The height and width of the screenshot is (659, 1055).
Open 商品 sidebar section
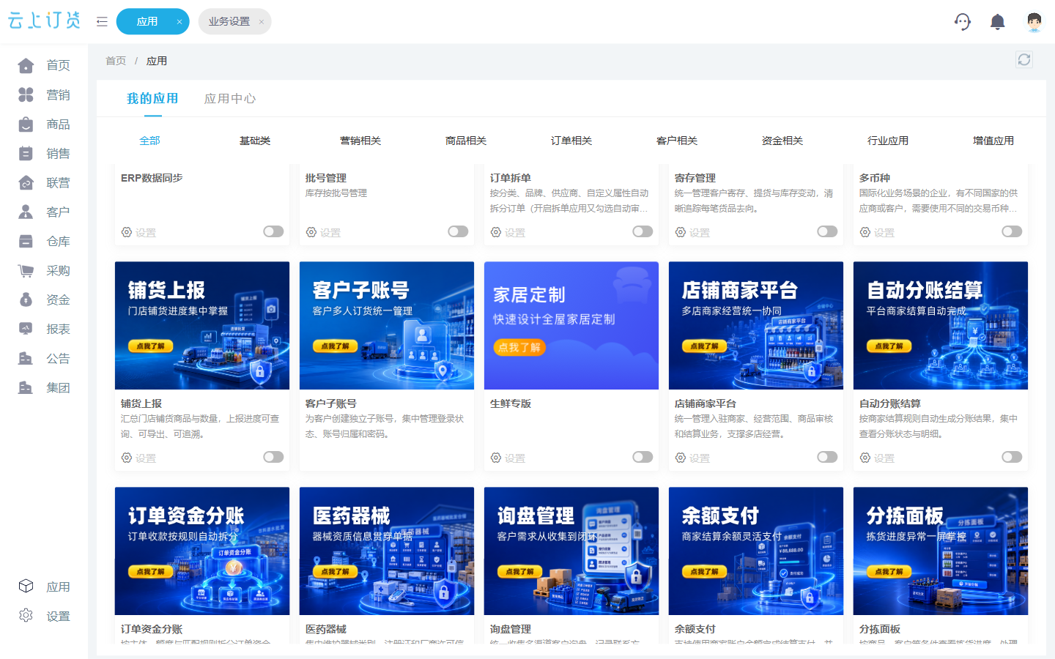click(44, 124)
